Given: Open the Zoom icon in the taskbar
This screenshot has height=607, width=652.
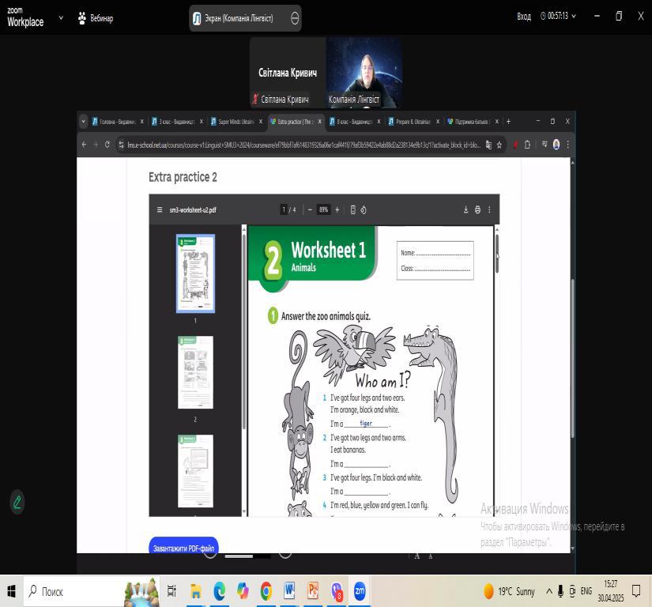Looking at the screenshot, I should coord(360,591).
